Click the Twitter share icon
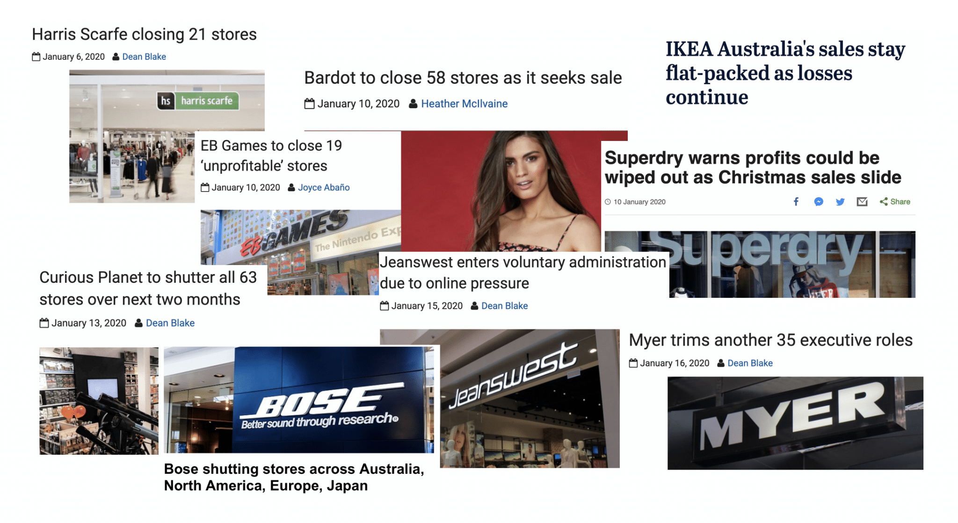This screenshot has width=958, height=523. [840, 202]
